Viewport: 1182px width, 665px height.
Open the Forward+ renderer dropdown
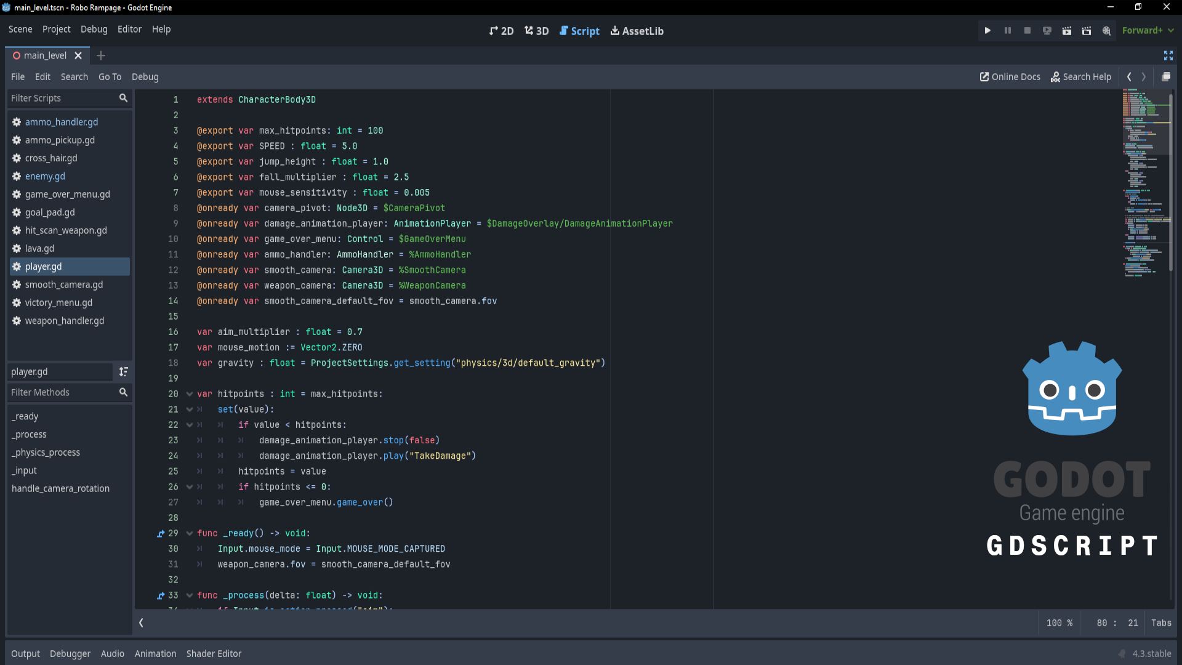tap(1148, 31)
